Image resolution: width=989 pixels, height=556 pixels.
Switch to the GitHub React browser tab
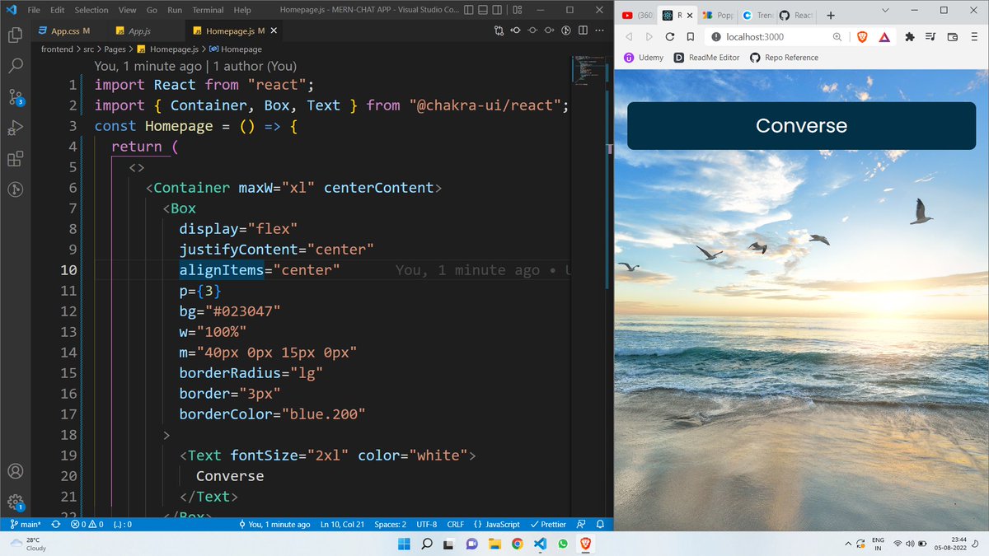coord(795,15)
